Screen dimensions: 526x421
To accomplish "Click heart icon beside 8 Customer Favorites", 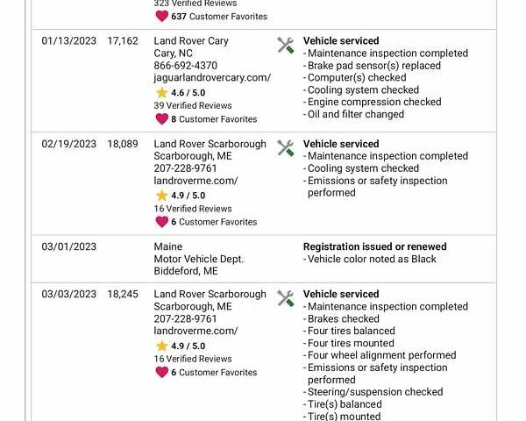I will tap(161, 119).
